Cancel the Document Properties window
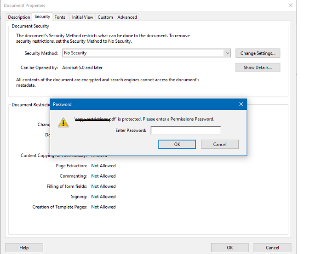 (x=272, y=248)
